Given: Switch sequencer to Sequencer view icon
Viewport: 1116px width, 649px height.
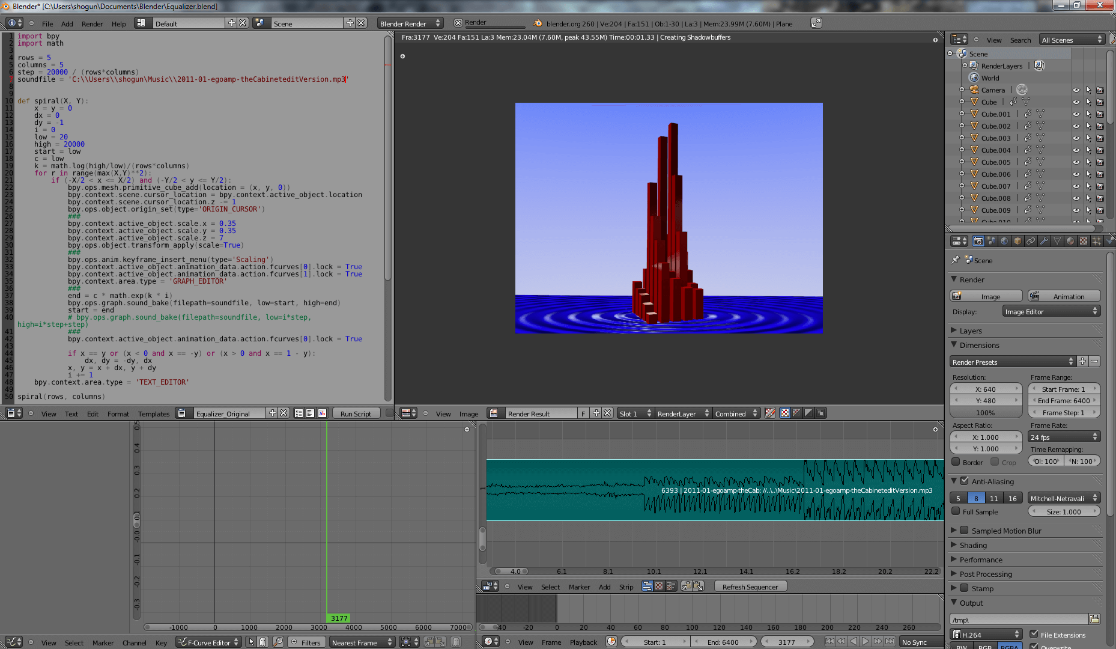Looking at the screenshot, I should 647,586.
